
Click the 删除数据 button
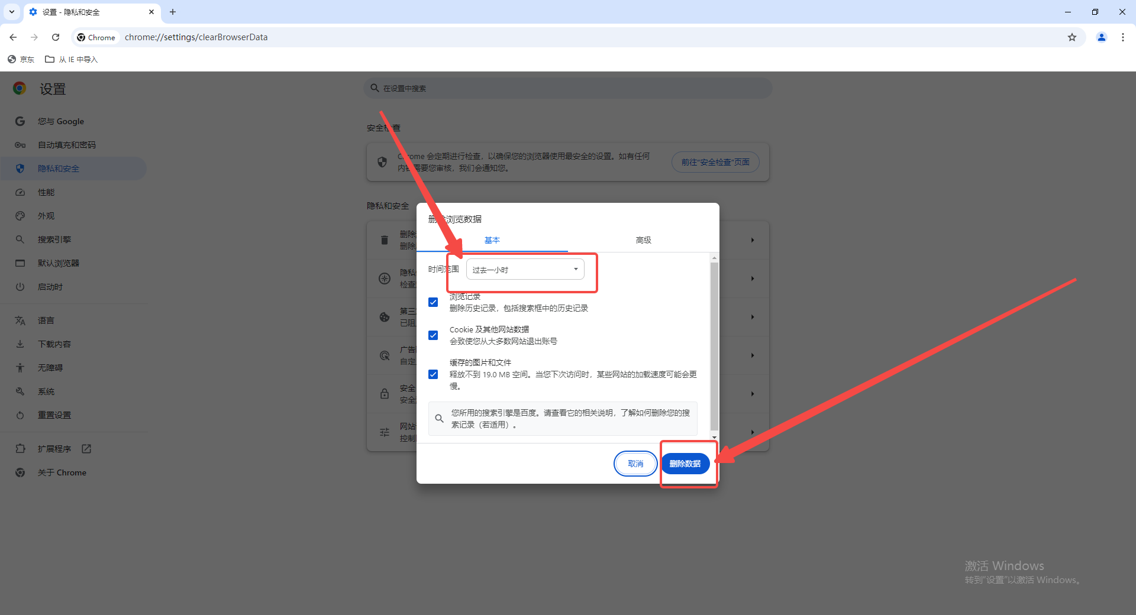[685, 464]
